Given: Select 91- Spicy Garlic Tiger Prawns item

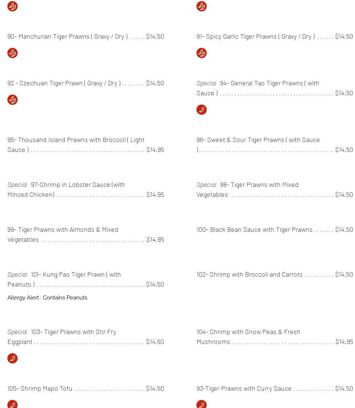Looking at the screenshot, I should 255,36.
